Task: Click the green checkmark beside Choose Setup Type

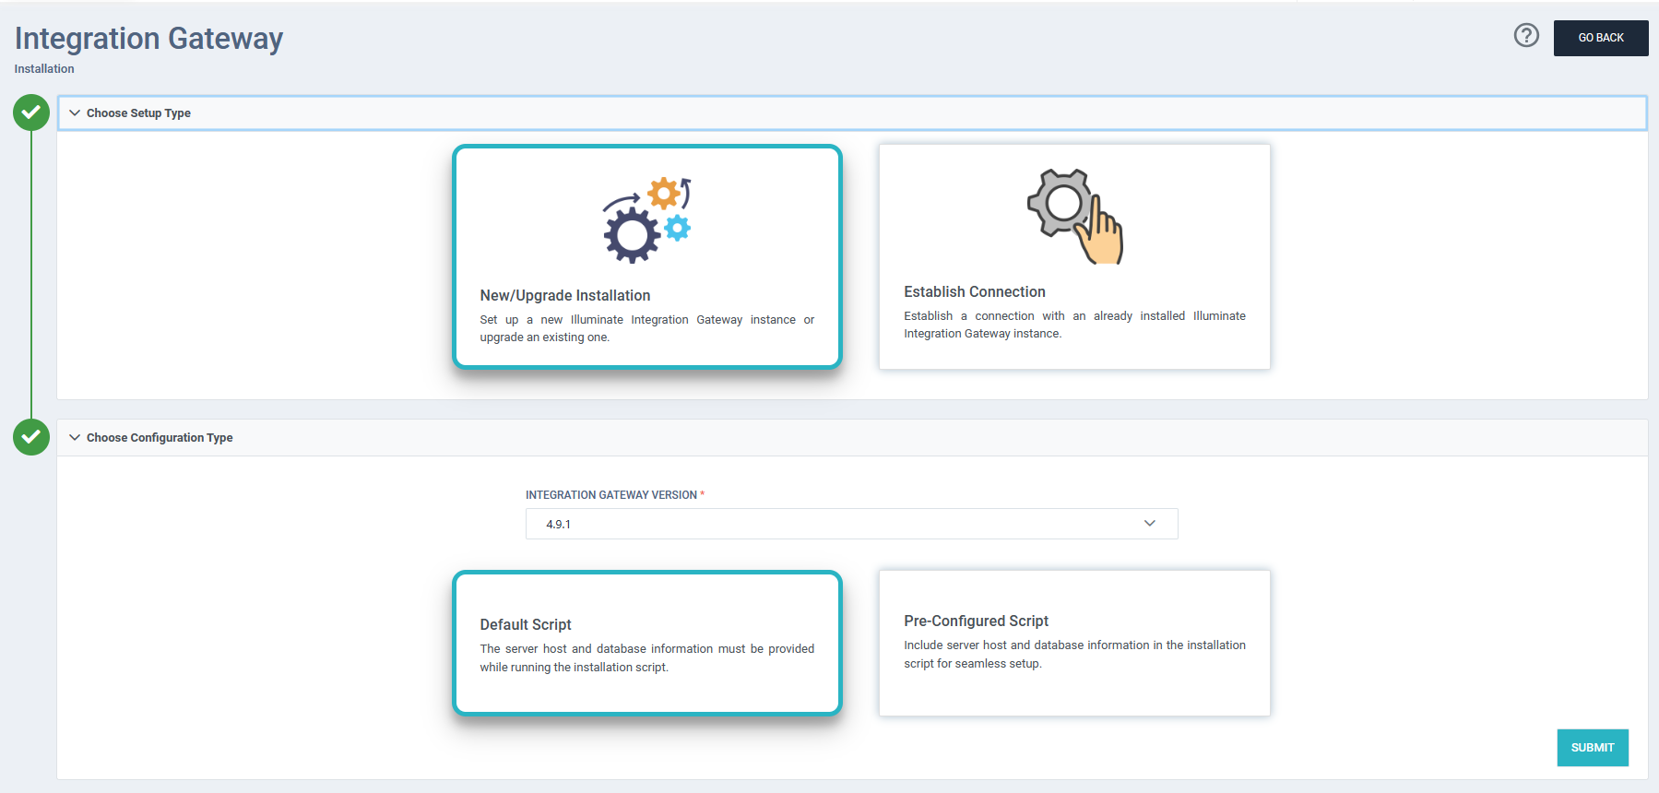Action: tap(31, 112)
